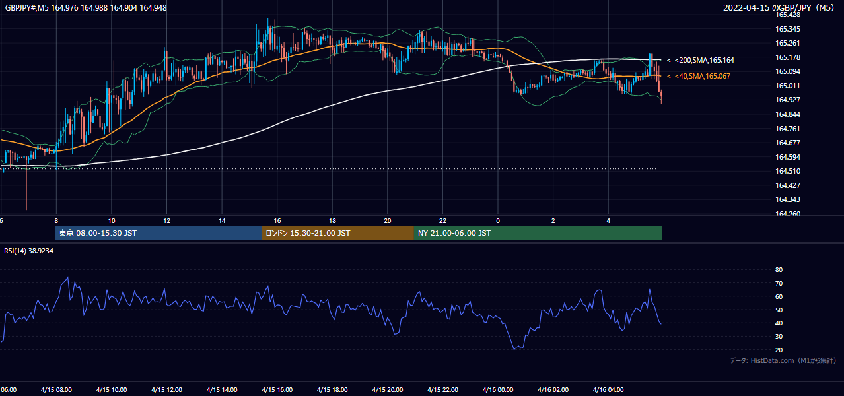This screenshot has height=396, width=844.
Task: Click hour label 10 under price chart
Action: click(112, 220)
